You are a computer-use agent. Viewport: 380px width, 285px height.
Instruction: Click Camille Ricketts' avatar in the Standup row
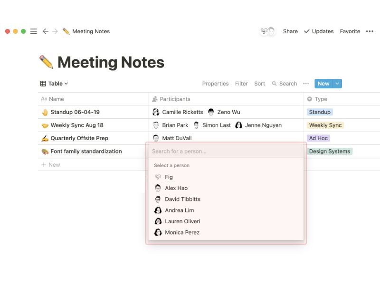click(156, 112)
